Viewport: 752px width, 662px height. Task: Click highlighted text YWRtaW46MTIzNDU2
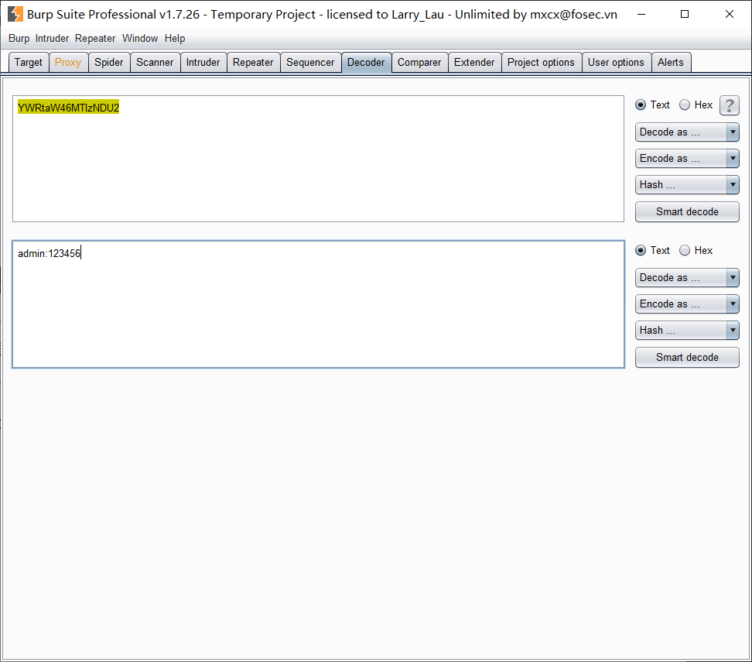pyautogui.click(x=68, y=108)
